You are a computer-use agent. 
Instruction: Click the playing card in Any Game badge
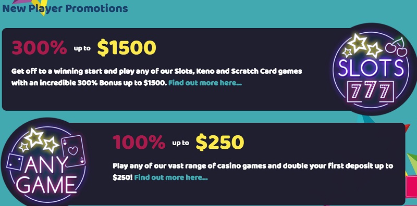coord(73,151)
